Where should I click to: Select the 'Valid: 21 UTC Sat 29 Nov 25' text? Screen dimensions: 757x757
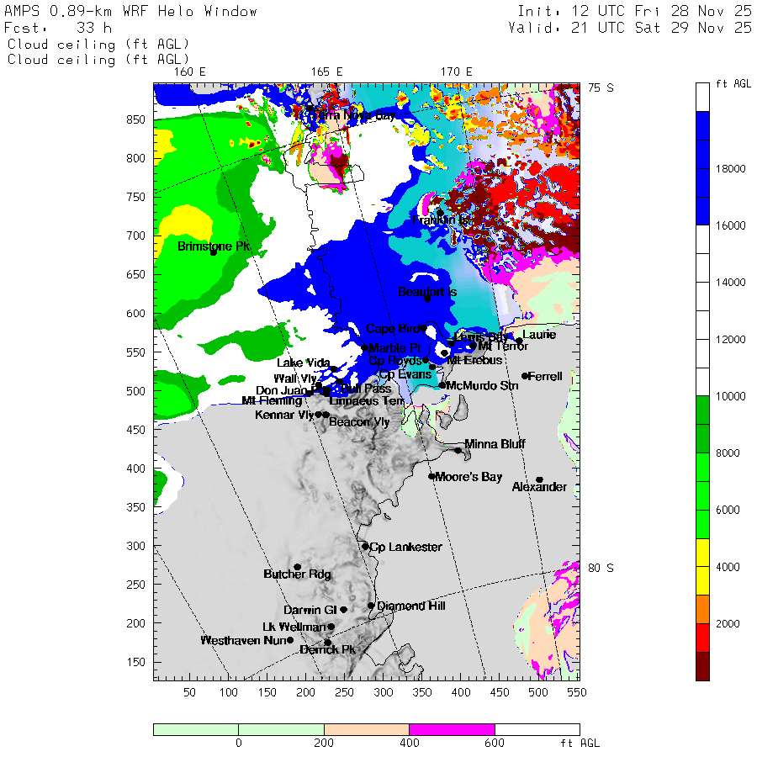[x=630, y=28]
